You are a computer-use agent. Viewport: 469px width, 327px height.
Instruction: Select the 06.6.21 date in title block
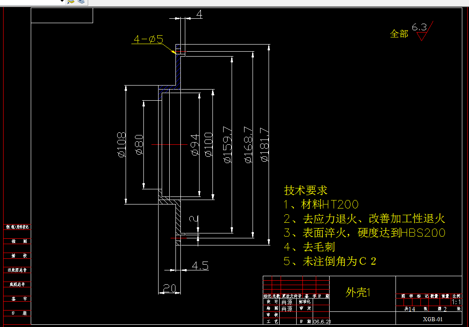click(322, 322)
